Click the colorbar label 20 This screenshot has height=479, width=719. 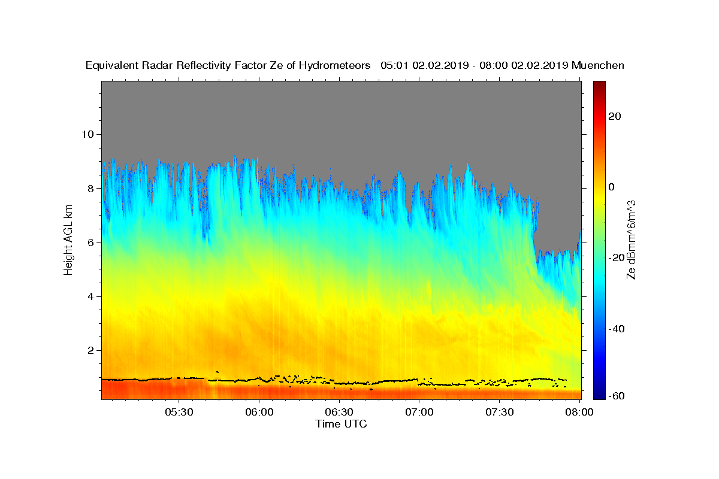click(615, 116)
